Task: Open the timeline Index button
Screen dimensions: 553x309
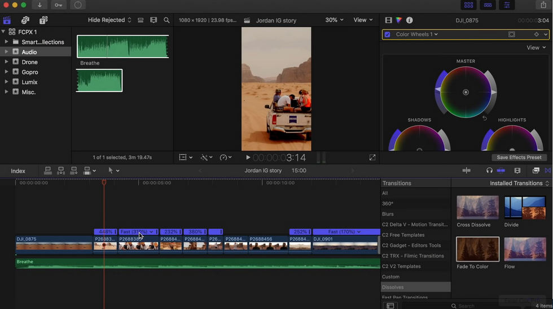Action: [18, 171]
